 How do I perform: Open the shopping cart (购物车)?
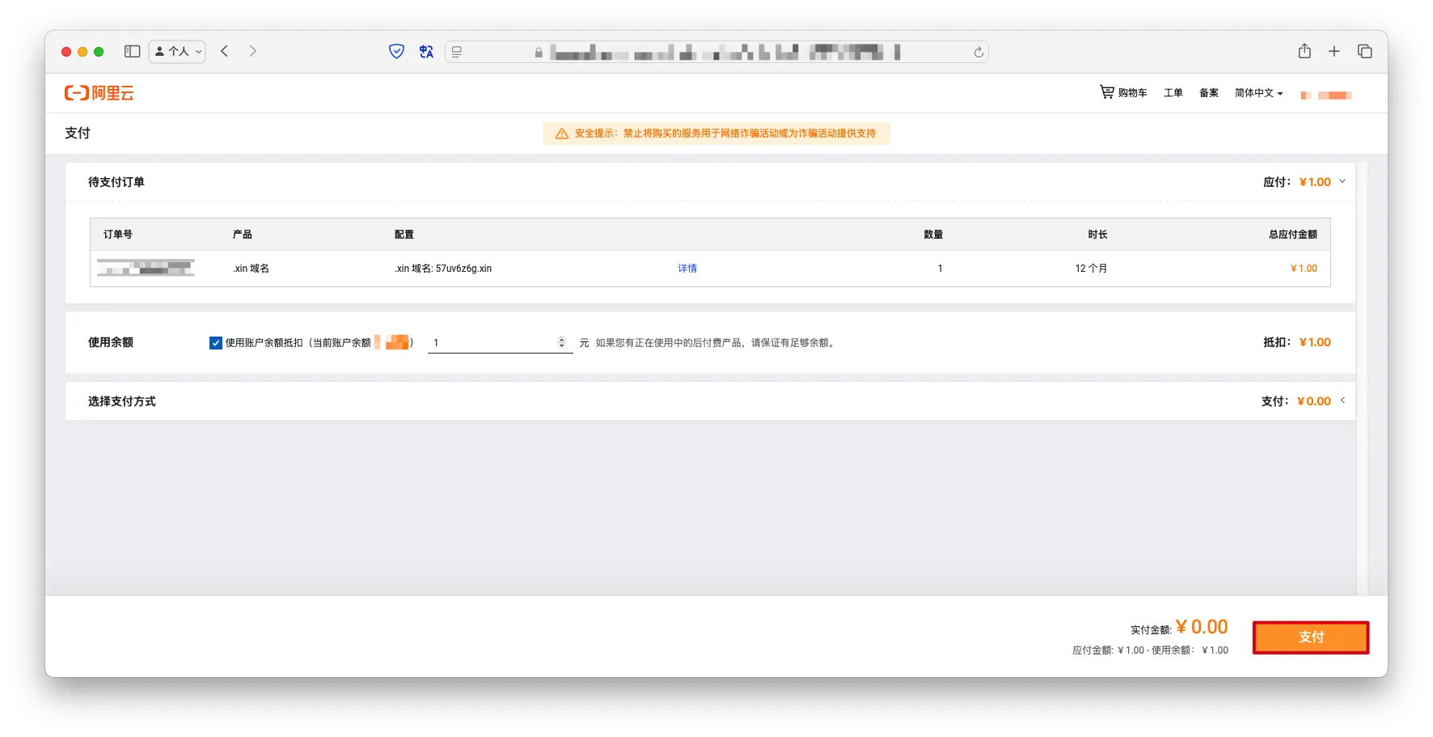click(1123, 93)
